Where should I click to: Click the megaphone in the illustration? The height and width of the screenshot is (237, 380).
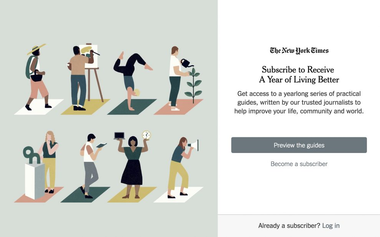tap(193, 145)
